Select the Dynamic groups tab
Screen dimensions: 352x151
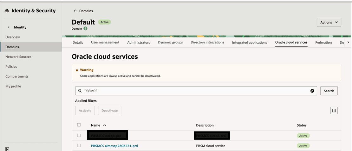pyautogui.click(x=170, y=42)
